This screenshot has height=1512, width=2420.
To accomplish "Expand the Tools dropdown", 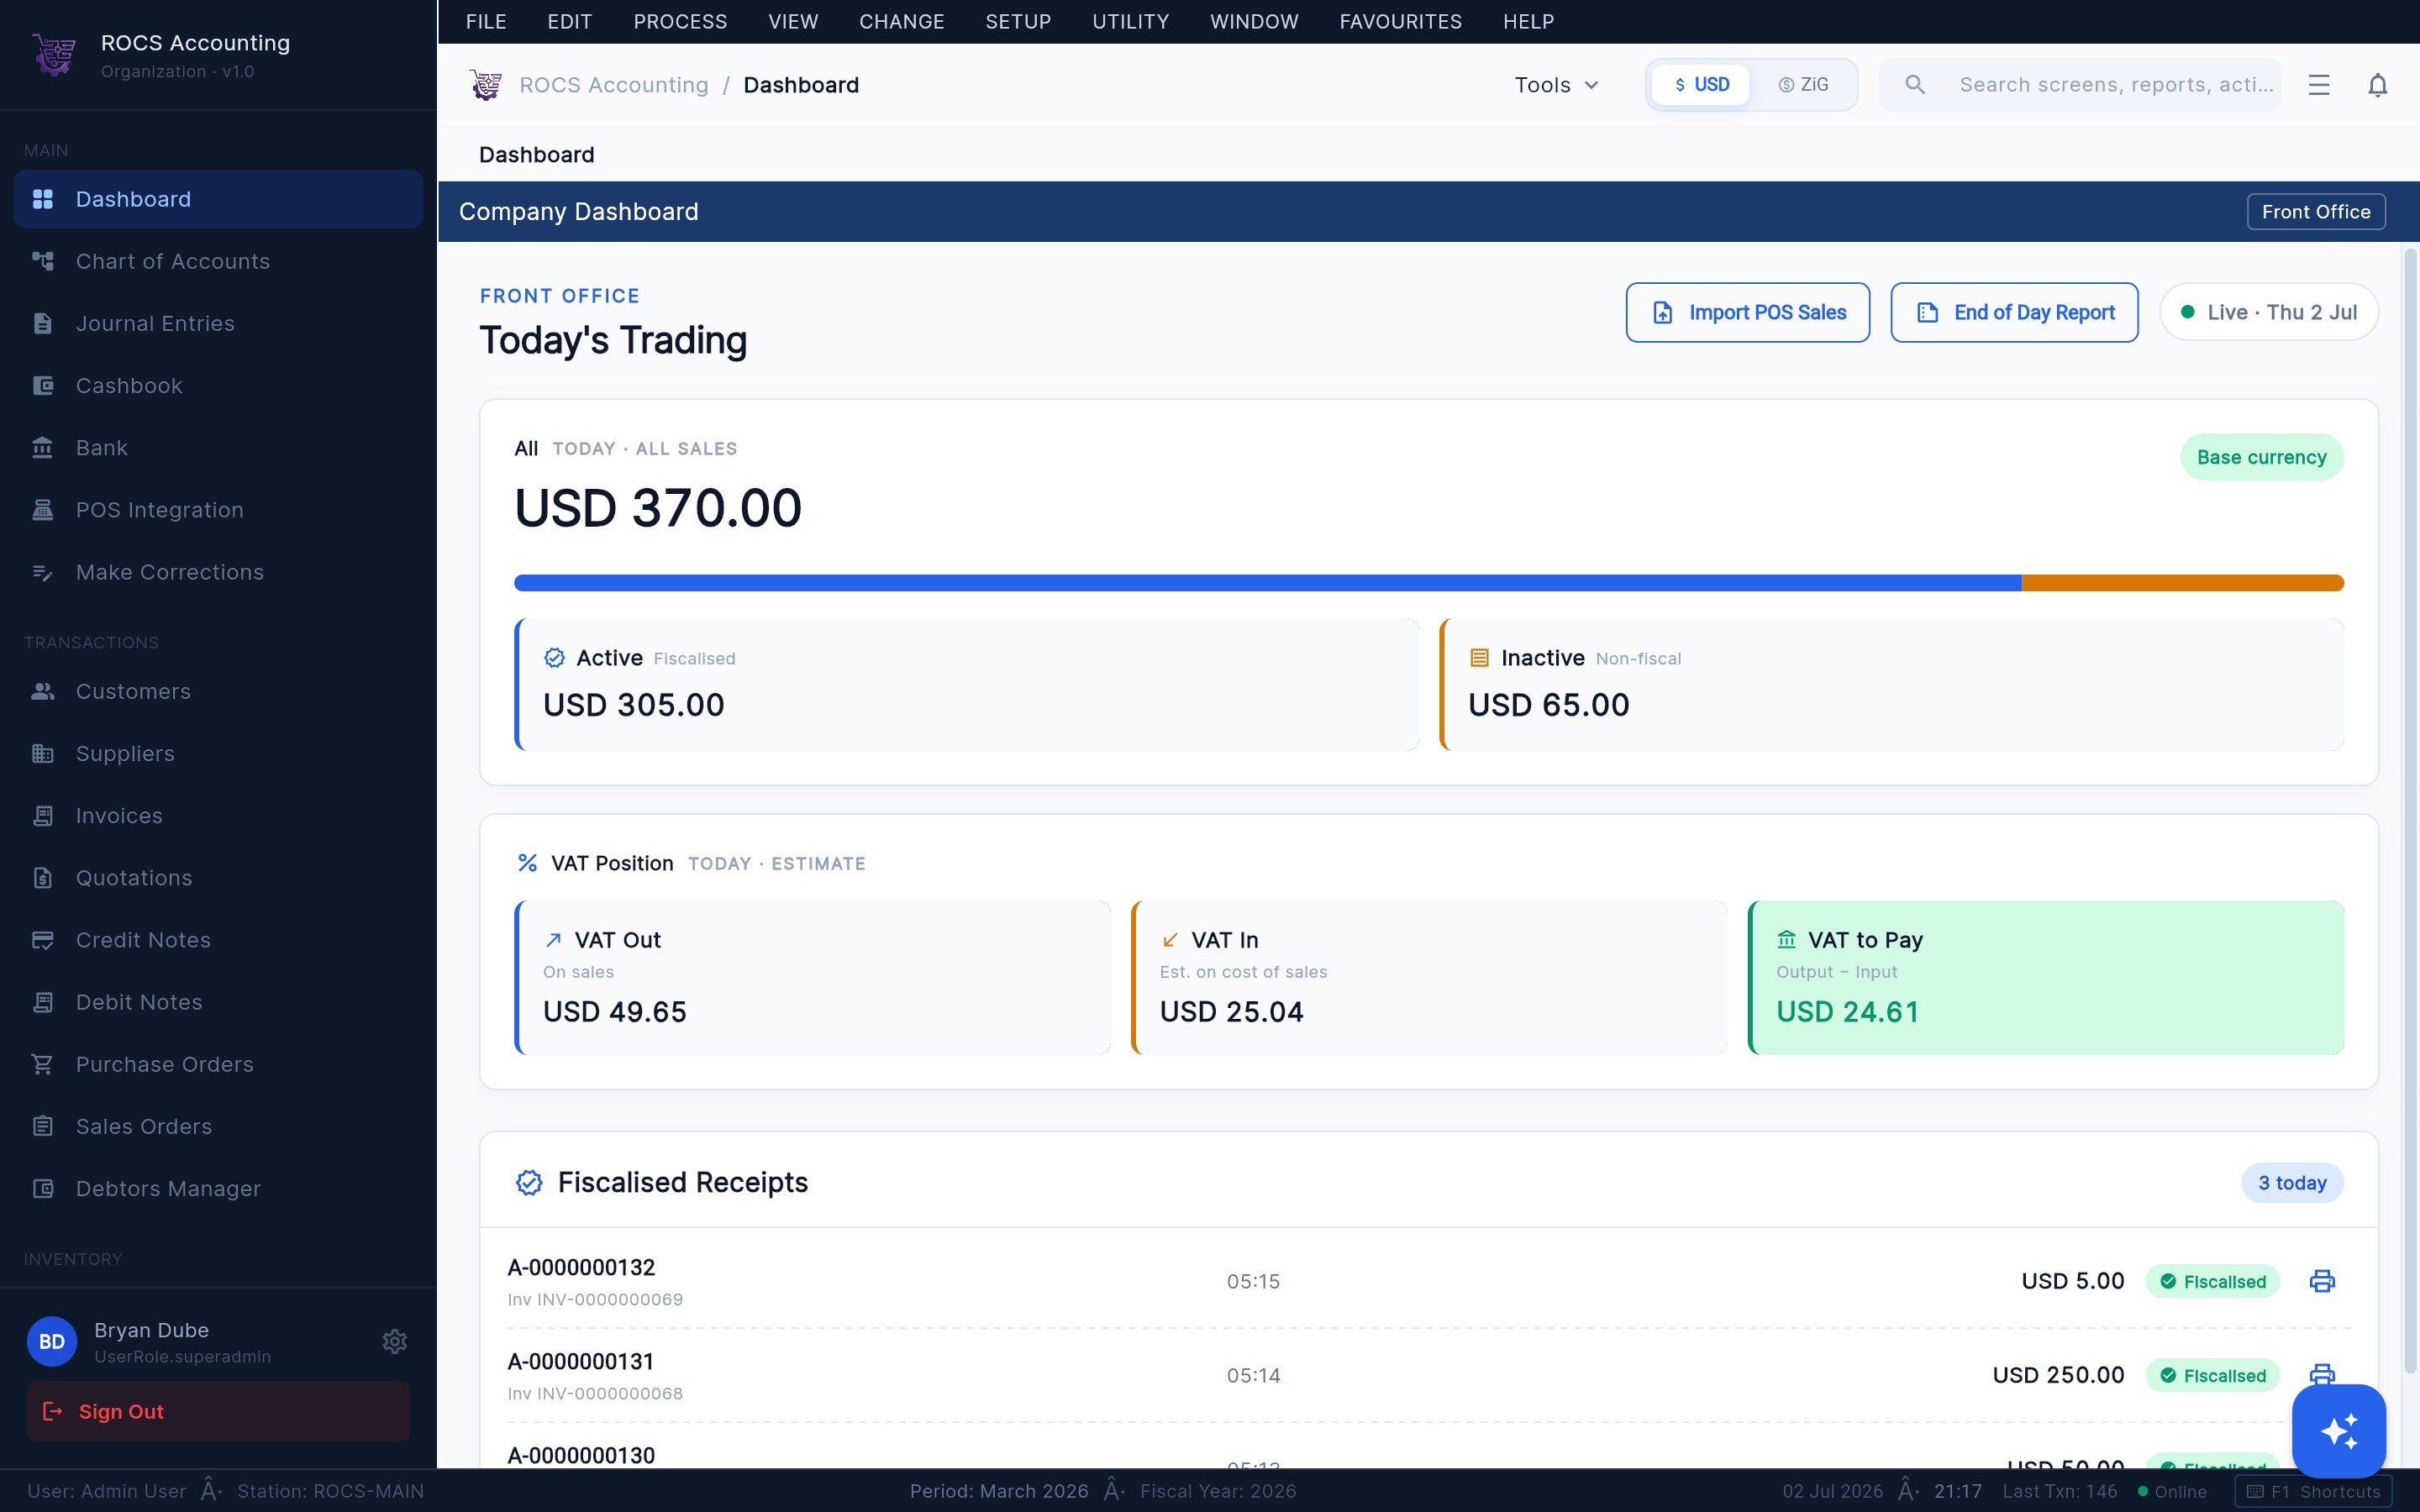I will click(x=1557, y=85).
